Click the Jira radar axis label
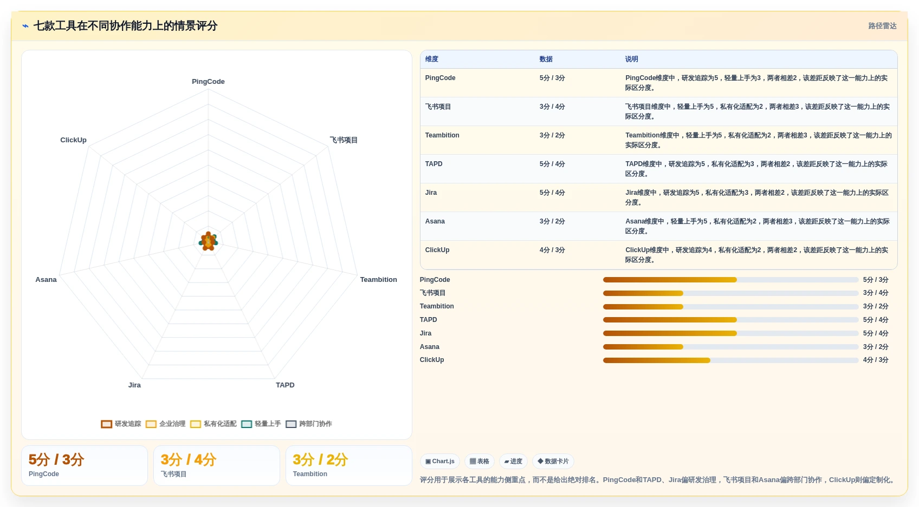The height and width of the screenshot is (507, 919). [x=134, y=385]
